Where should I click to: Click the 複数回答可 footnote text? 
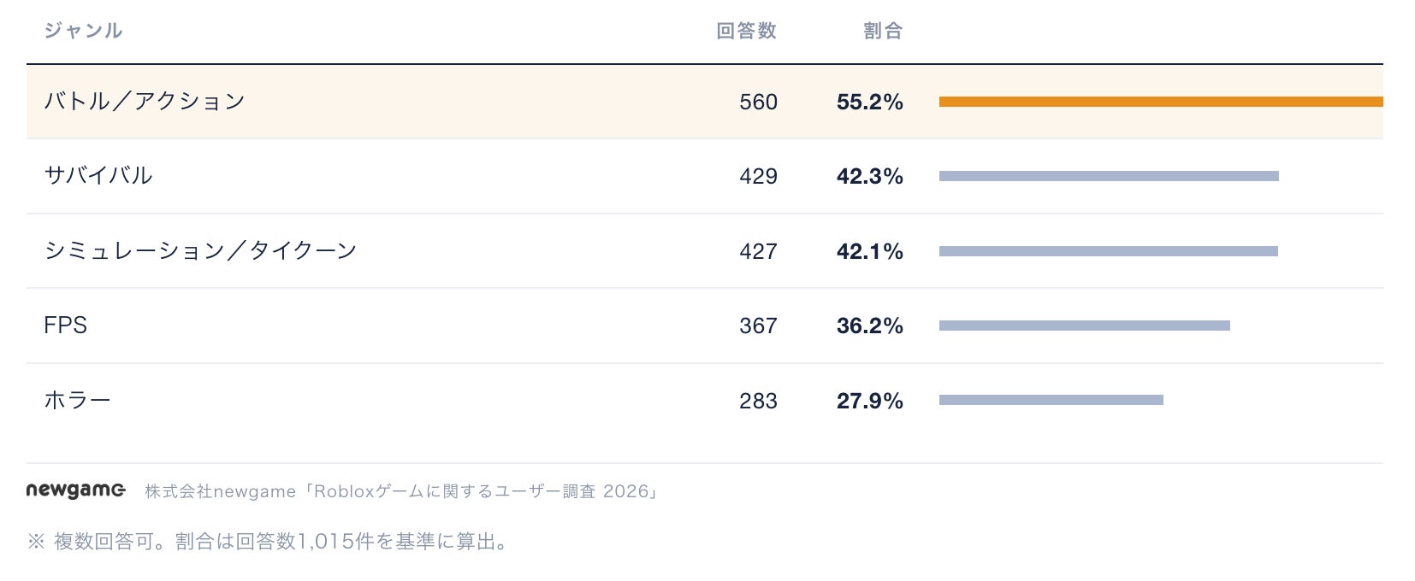(x=104, y=542)
